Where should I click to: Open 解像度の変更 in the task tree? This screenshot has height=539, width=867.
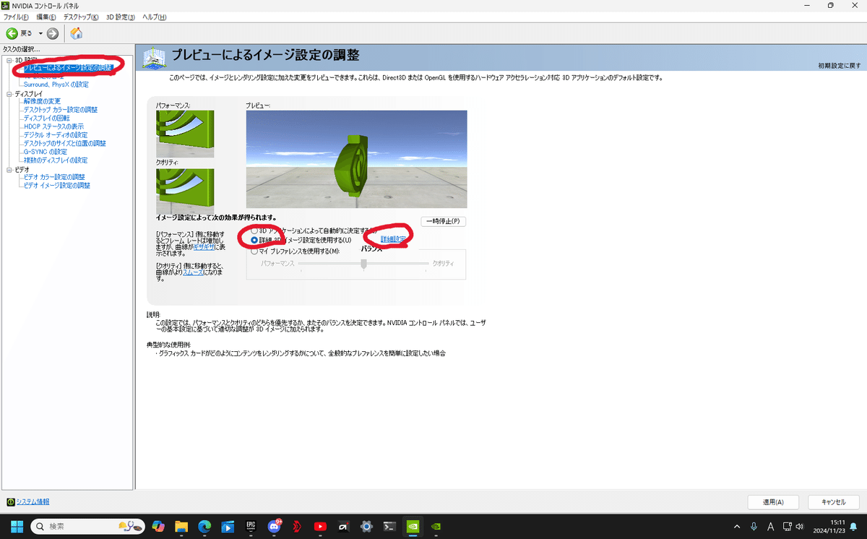pos(43,101)
